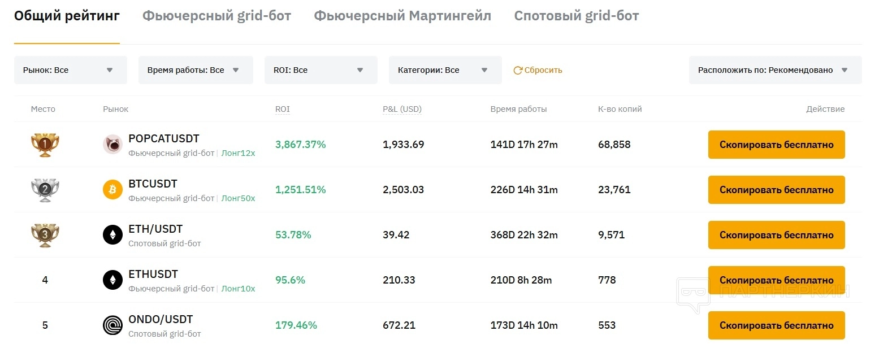Screen dimensions: 879x344
Task: Reset filters with the Сбросить link
Action: [538, 70]
